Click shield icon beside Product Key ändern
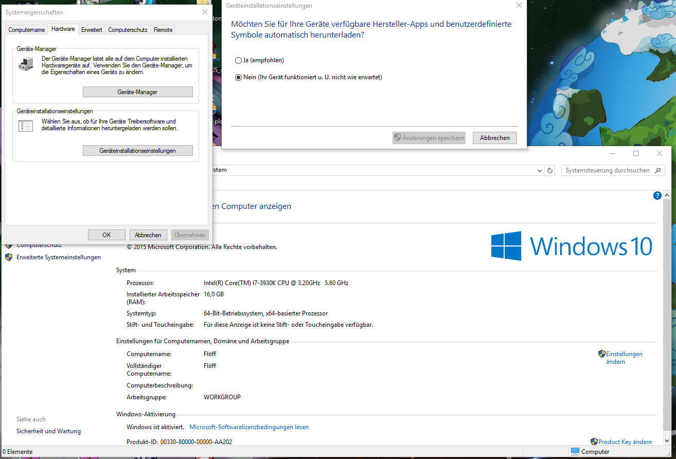This screenshot has width=676, height=459. [x=594, y=442]
